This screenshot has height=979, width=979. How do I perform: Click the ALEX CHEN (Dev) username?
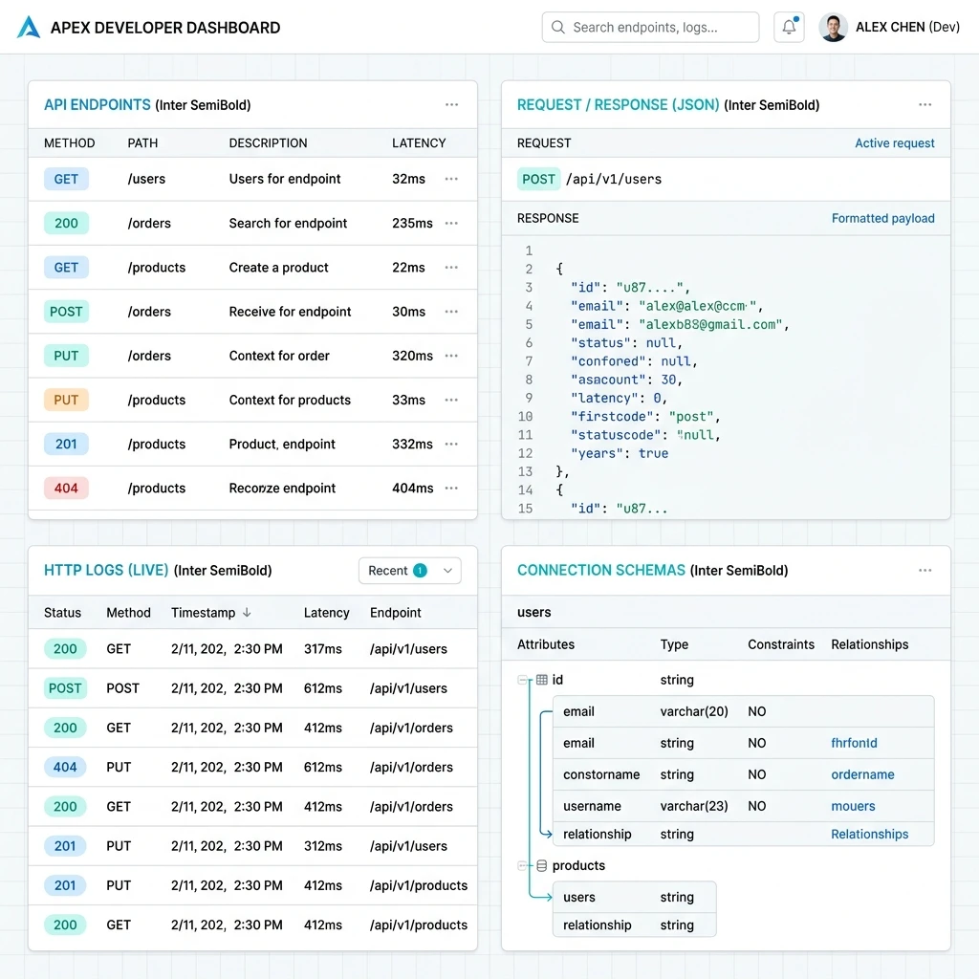pos(907,27)
